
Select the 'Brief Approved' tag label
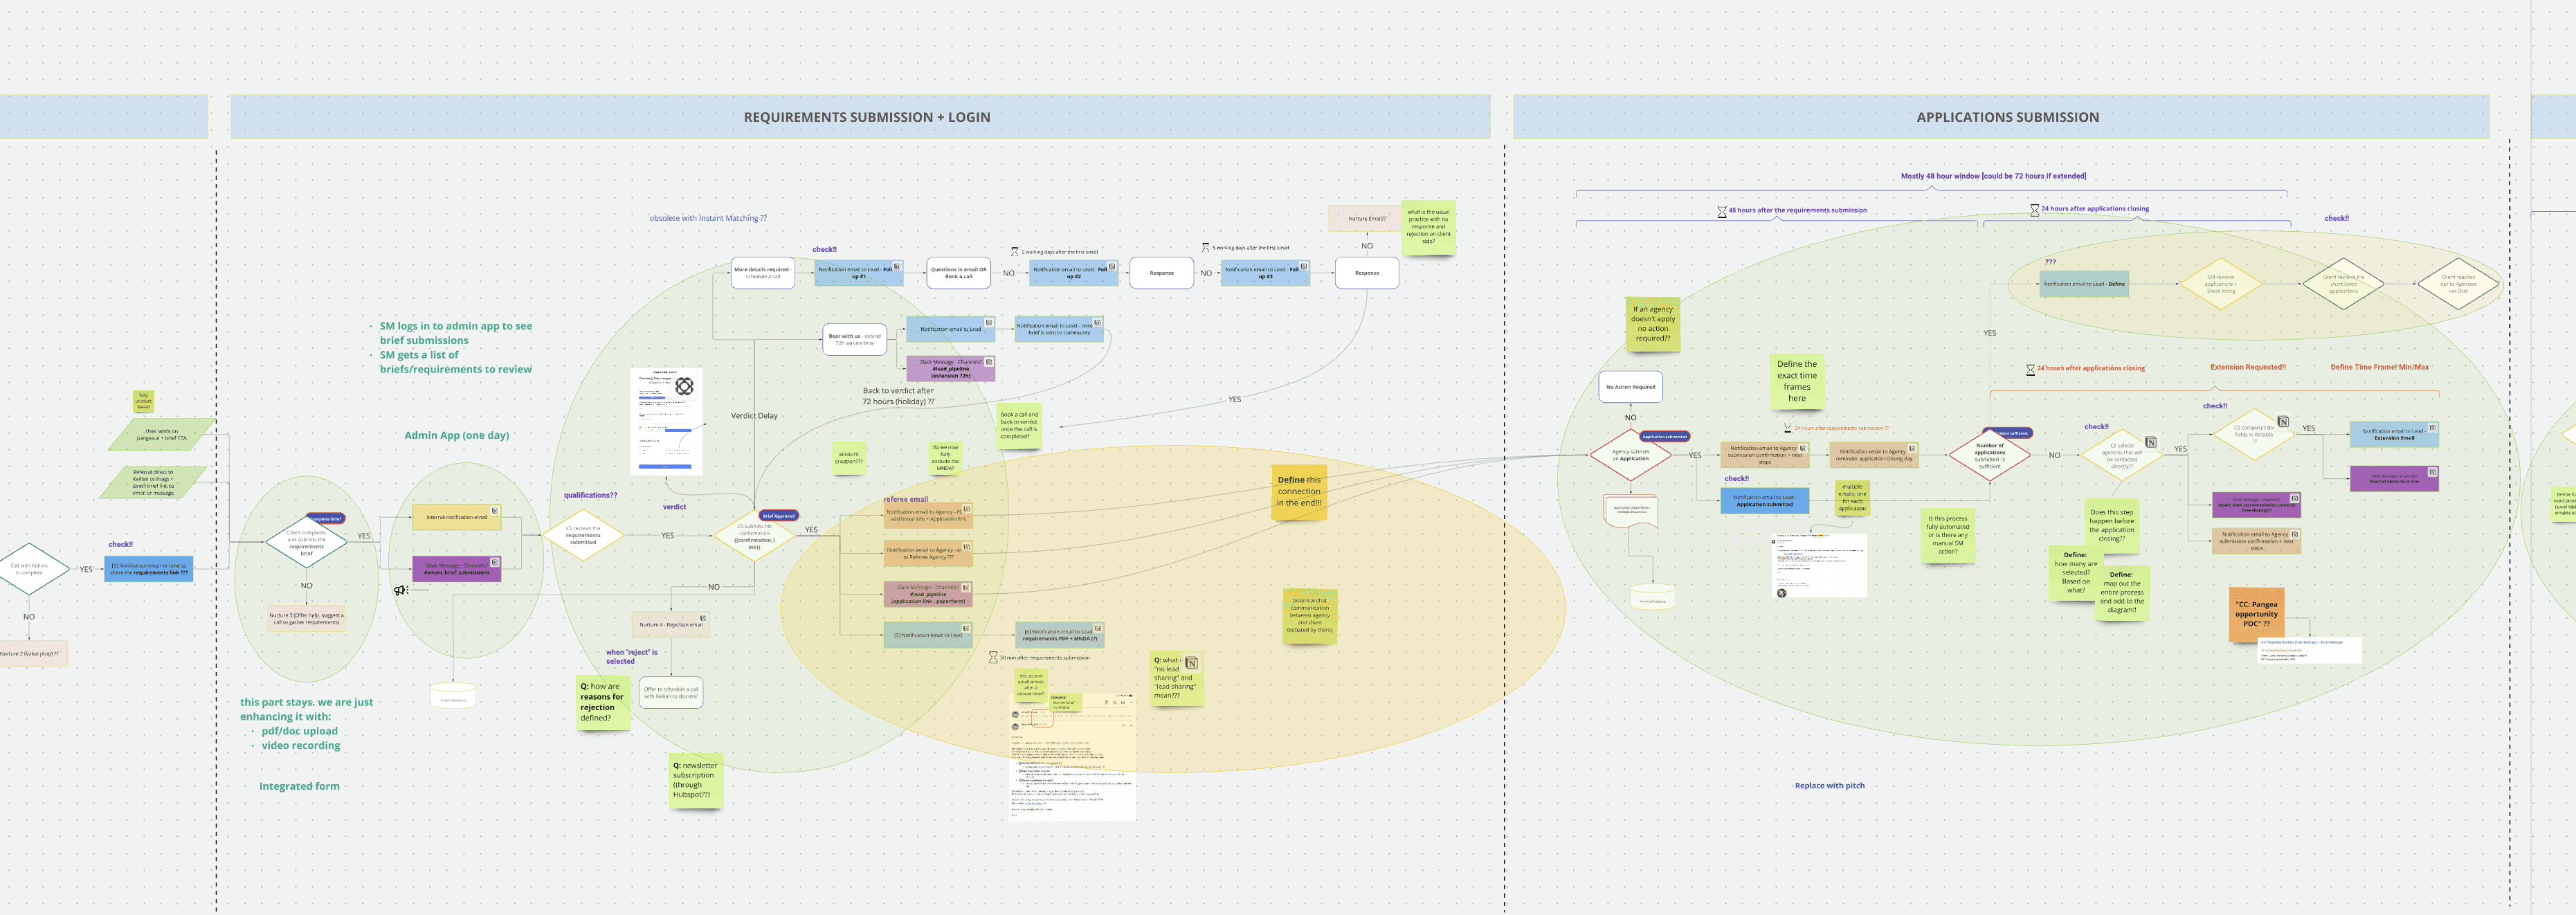click(x=778, y=516)
